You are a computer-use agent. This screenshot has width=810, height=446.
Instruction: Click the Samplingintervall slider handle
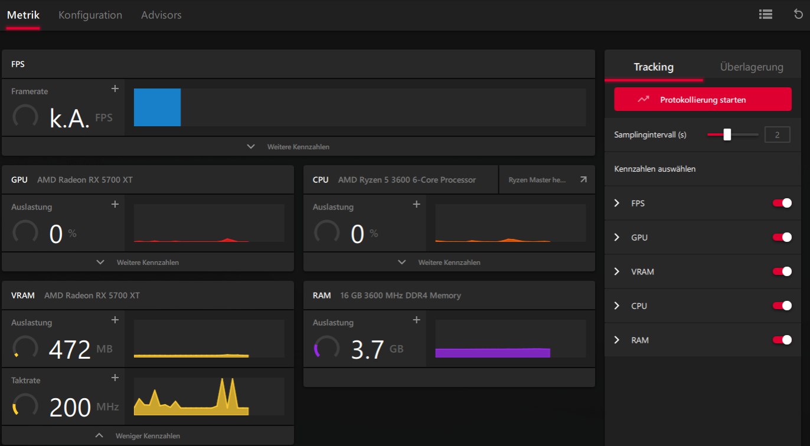click(727, 135)
